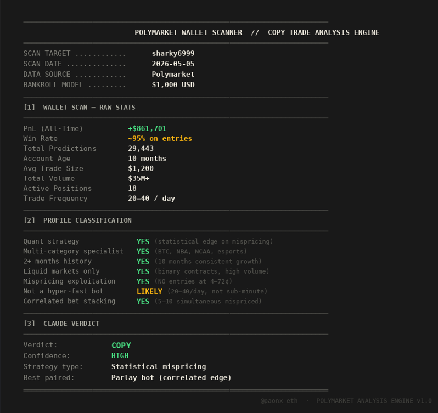The width and height of the screenshot is (438, 413).
Task: Click the BANKROLL MODEL label
Action: click(53, 85)
